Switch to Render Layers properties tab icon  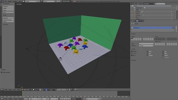pos(137,21)
